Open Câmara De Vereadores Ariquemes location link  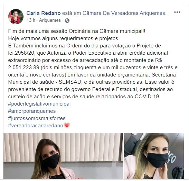(124, 13)
